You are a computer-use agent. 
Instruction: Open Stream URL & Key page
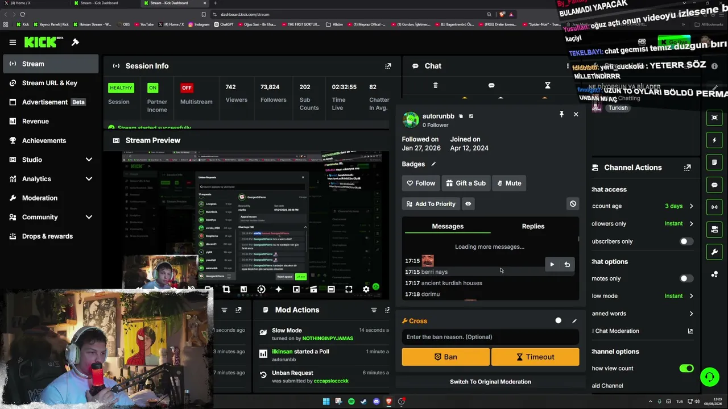point(51,83)
